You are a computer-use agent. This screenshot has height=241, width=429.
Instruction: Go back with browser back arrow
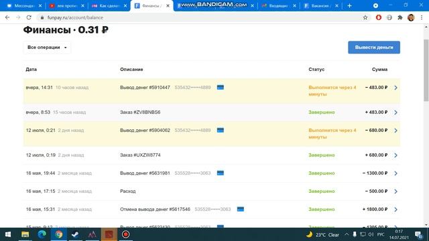(7, 17)
